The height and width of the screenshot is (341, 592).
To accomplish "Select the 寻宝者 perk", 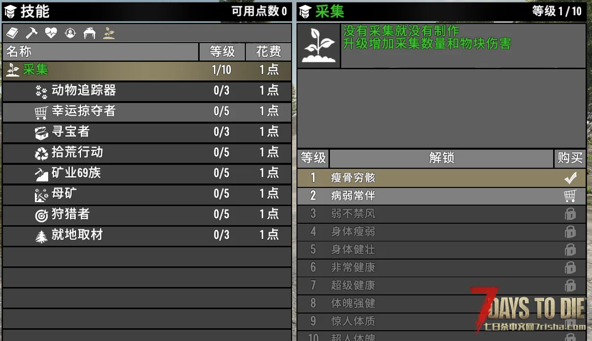I will [147, 132].
